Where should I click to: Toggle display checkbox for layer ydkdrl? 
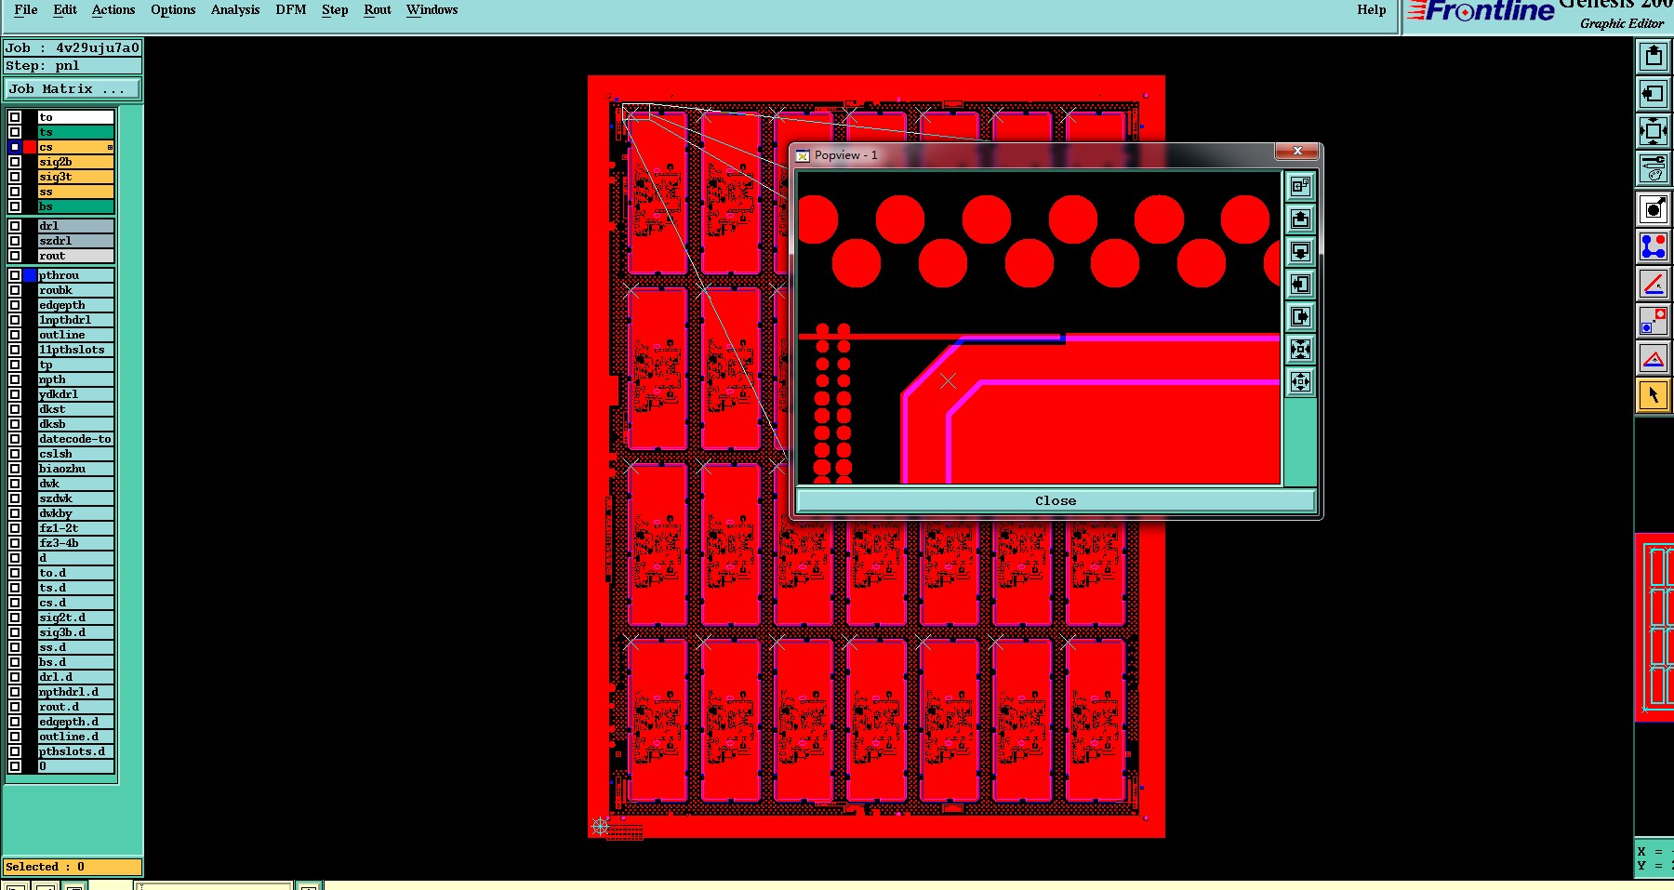15,394
